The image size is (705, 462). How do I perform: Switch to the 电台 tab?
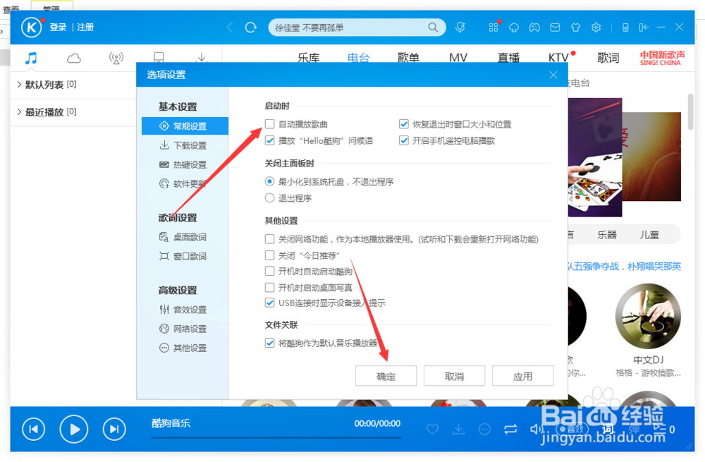(x=358, y=59)
